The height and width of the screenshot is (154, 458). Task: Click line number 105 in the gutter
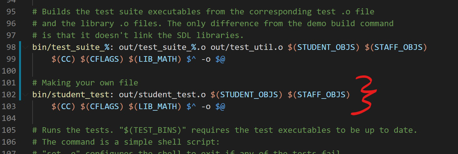pos(9,130)
